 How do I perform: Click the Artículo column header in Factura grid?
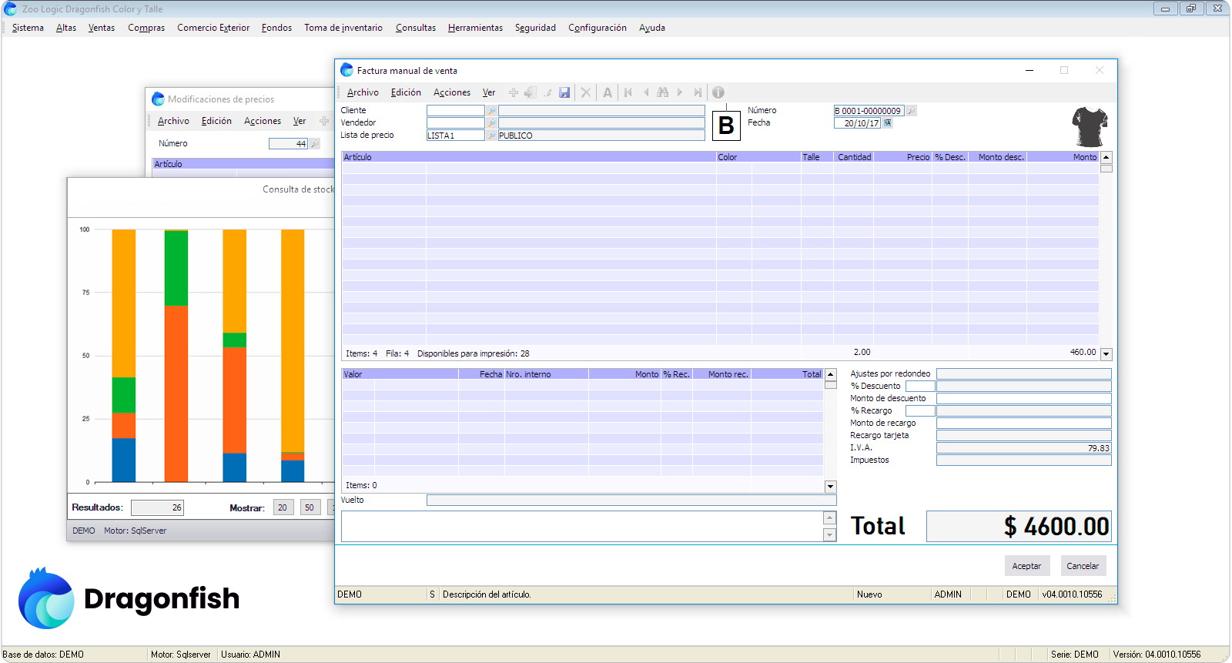coord(529,157)
